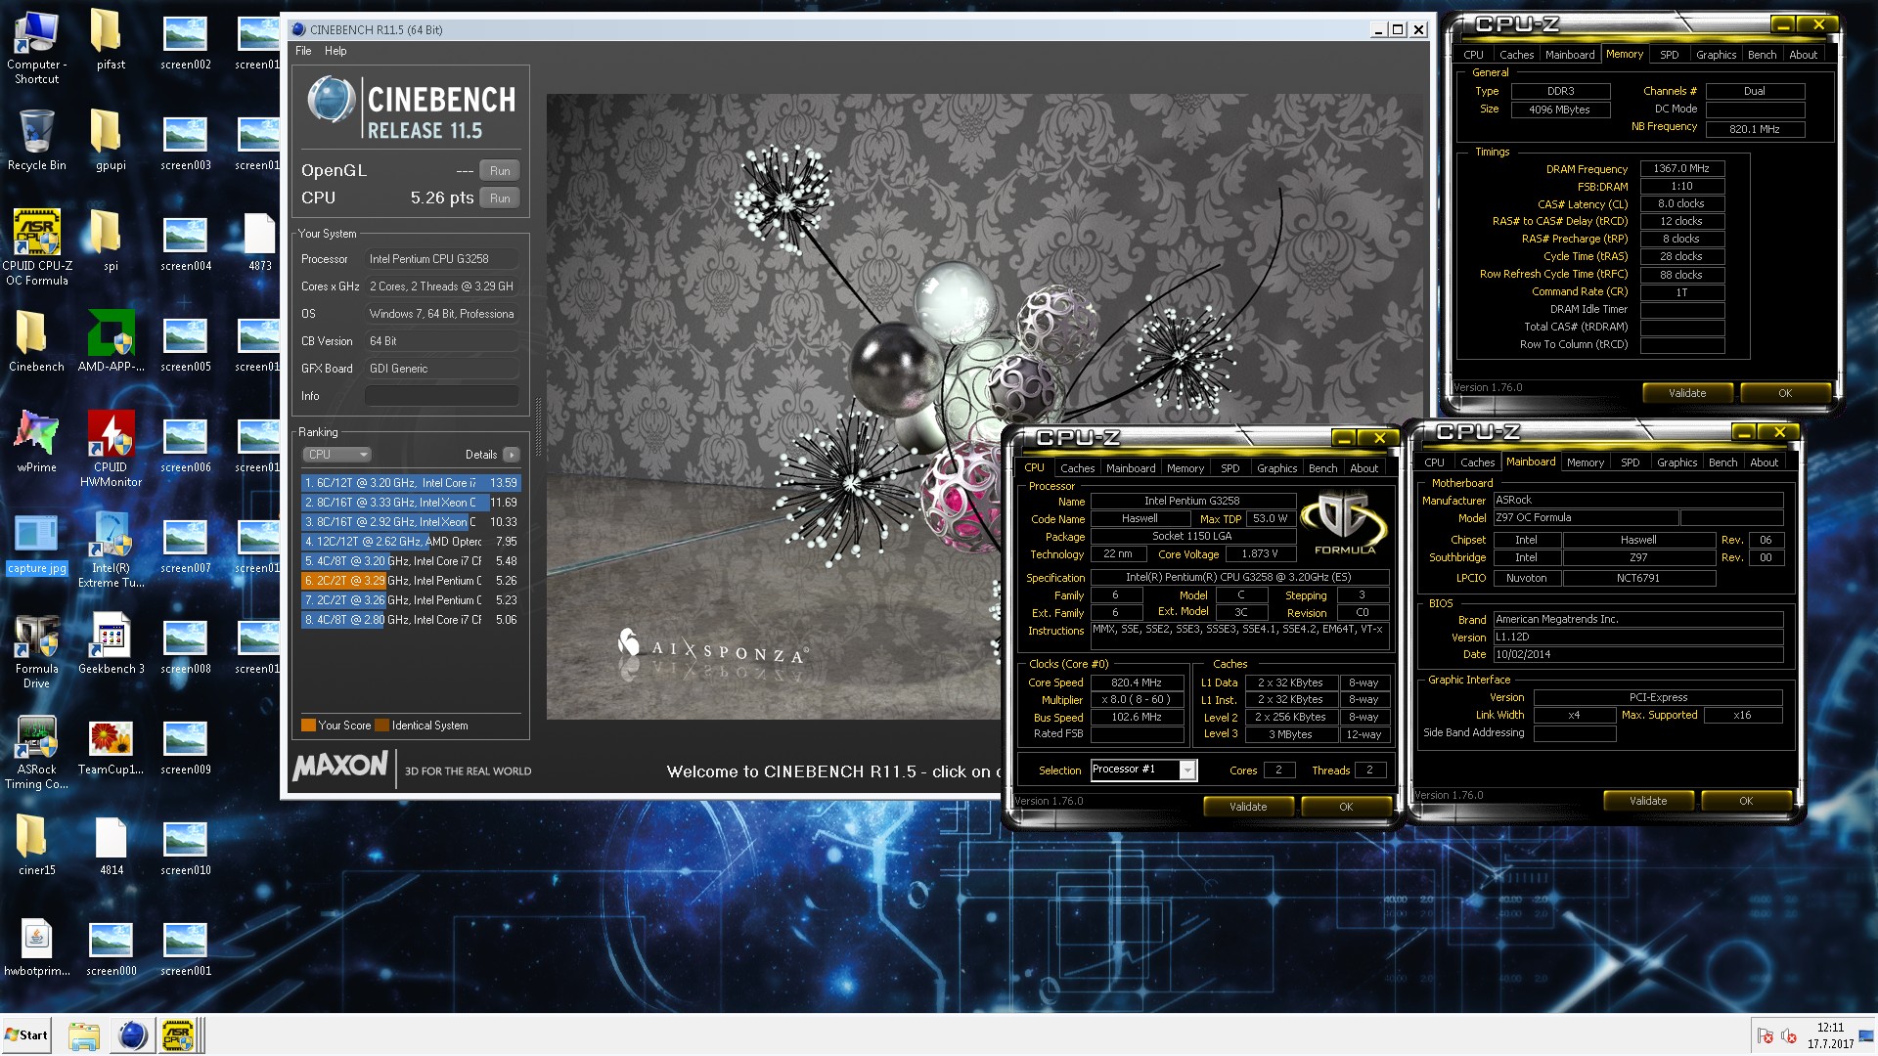Open the 4814 file icon
This screenshot has height=1056, width=1878.
111,846
